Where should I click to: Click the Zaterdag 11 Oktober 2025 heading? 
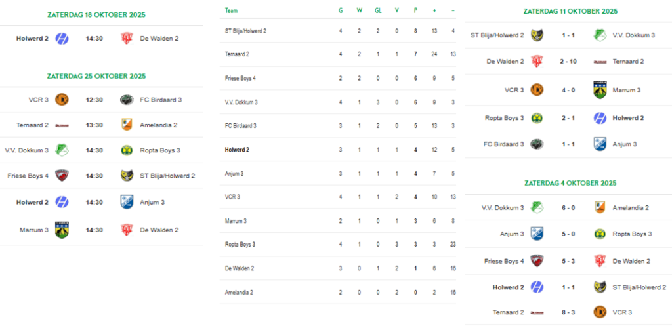click(570, 11)
